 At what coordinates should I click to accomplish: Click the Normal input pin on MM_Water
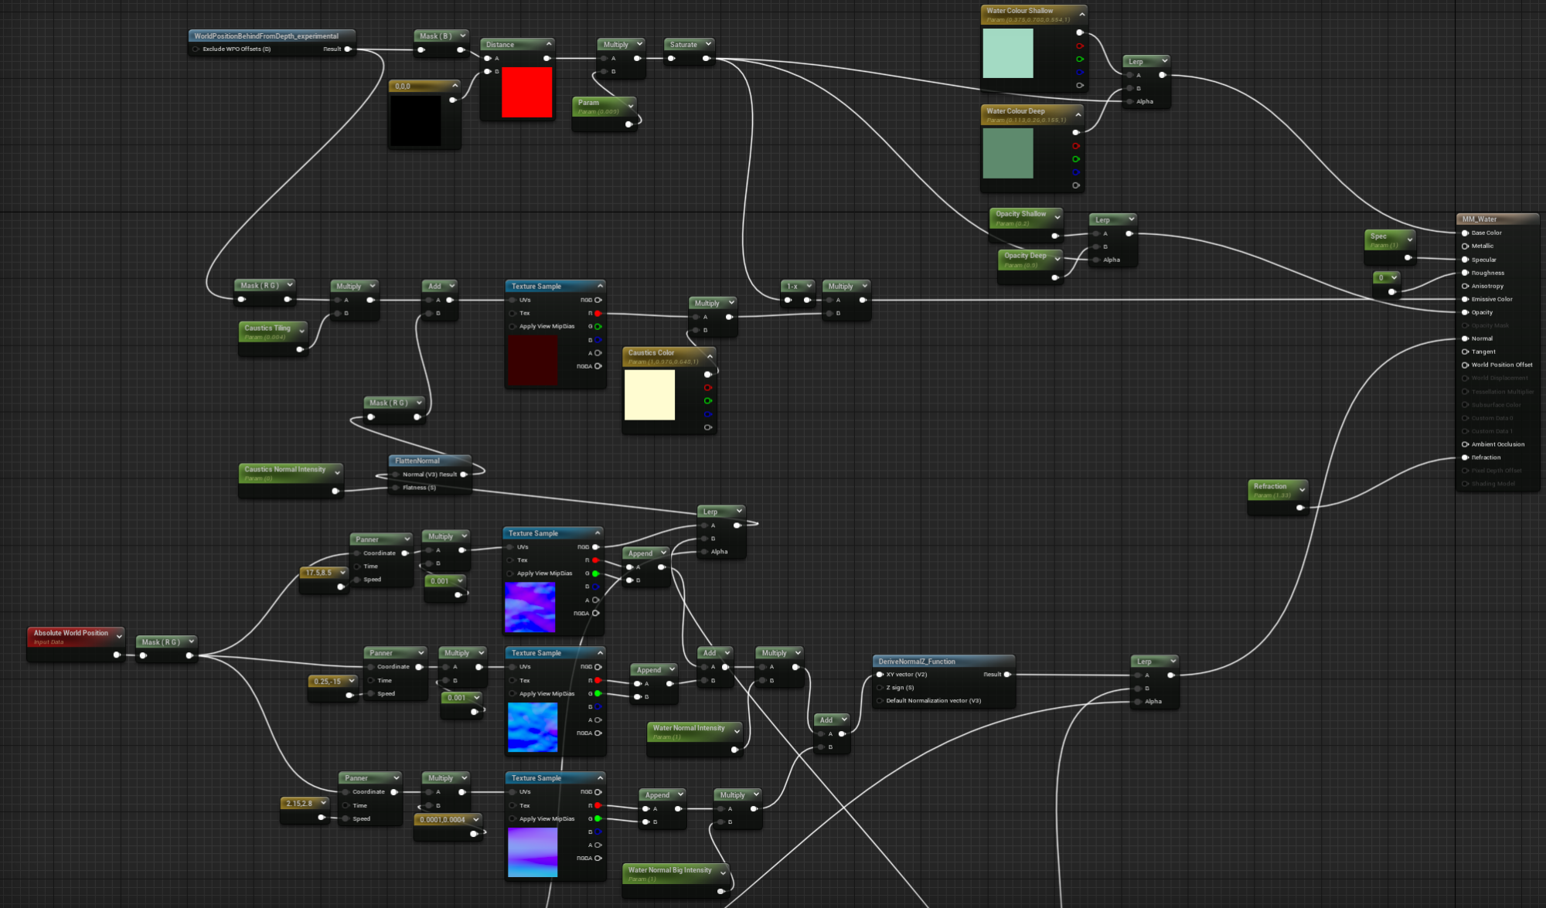[1465, 338]
